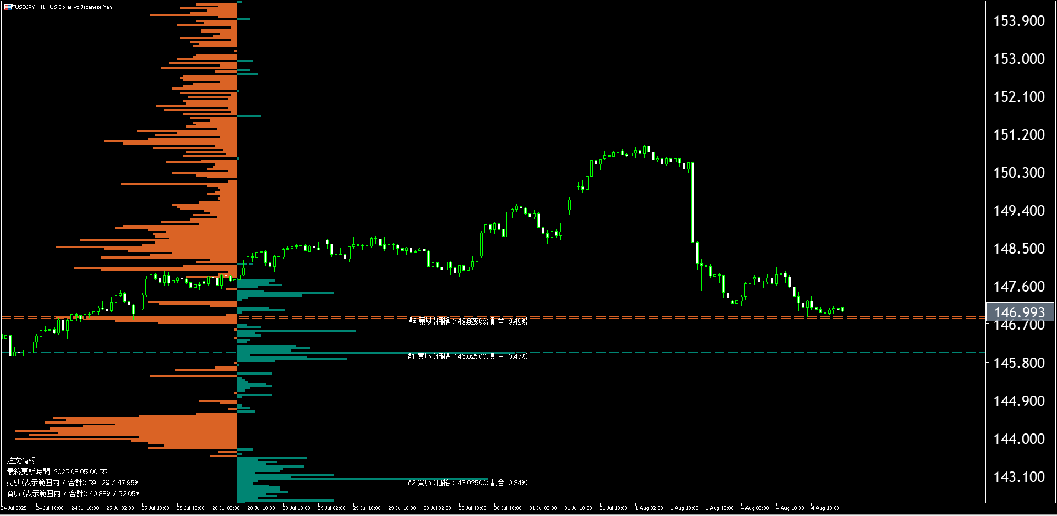
Task: Click the 28 Jul 02:00 time axis label
Action: (x=226, y=508)
